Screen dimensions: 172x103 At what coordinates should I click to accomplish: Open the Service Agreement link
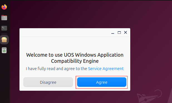coord(106,69)
